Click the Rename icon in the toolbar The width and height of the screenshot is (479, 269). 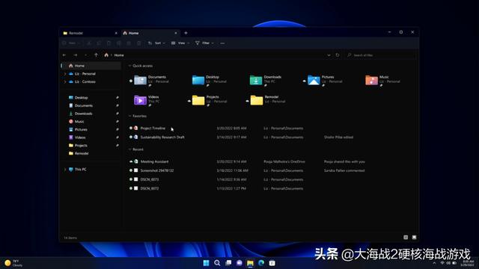pyautogui.click(x=119, y=43)
